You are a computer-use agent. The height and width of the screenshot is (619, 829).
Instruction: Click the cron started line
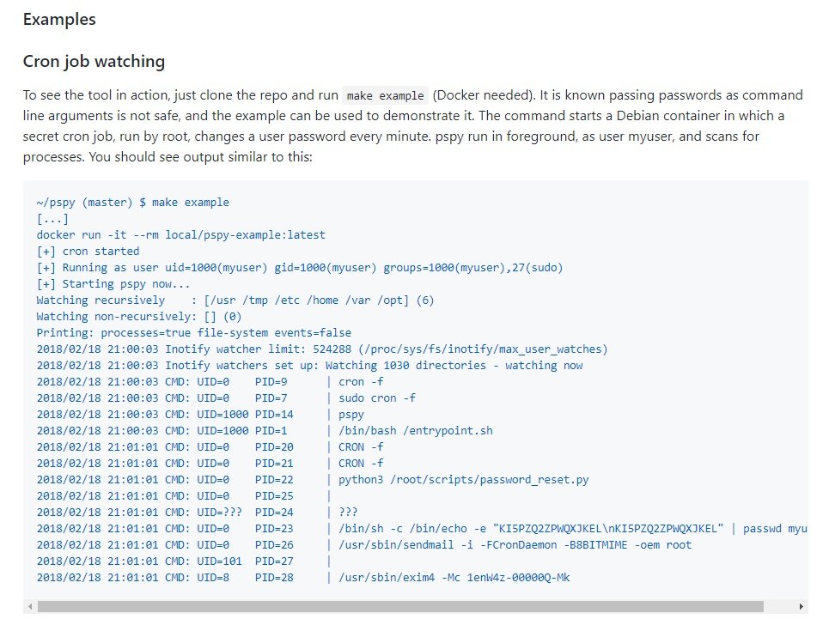coord(88,252)
